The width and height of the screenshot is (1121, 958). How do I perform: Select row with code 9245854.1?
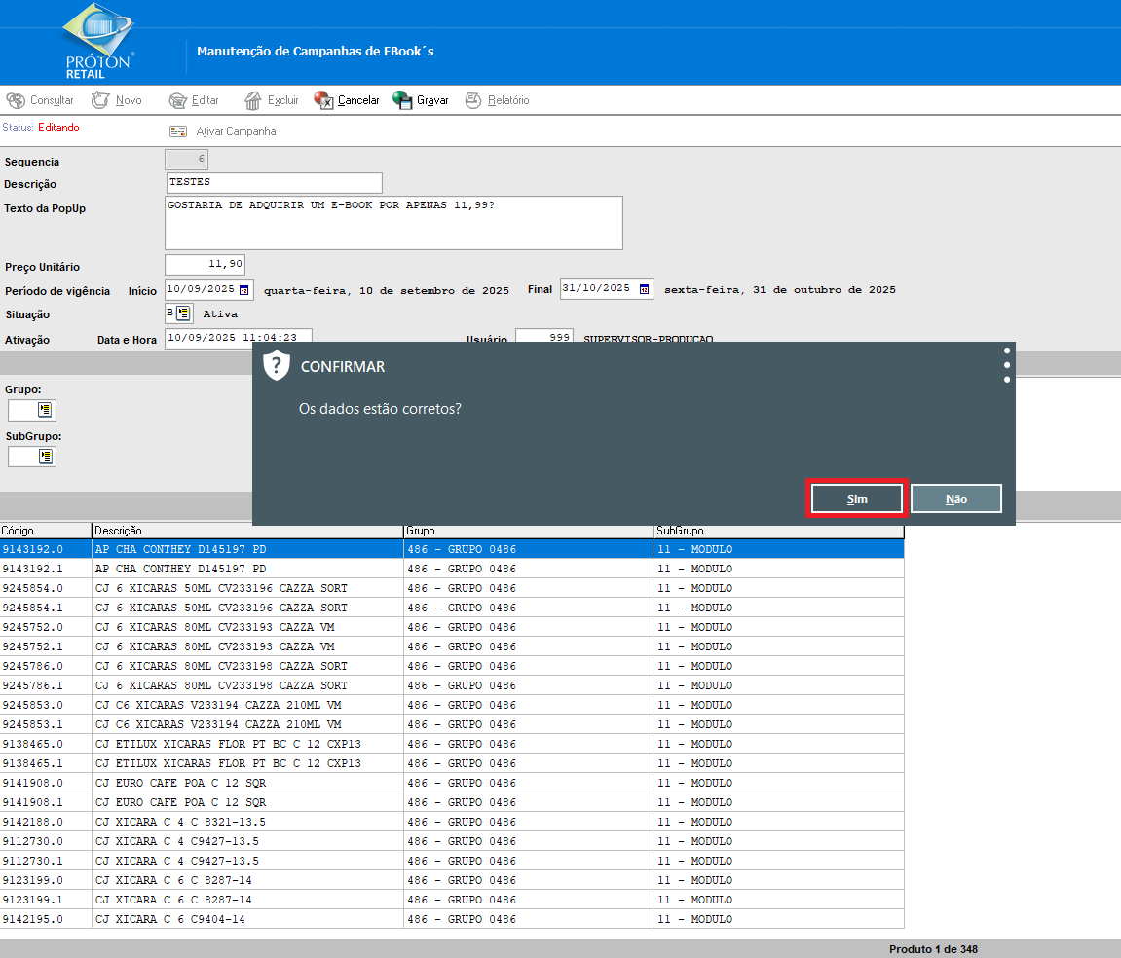point(452,608)
